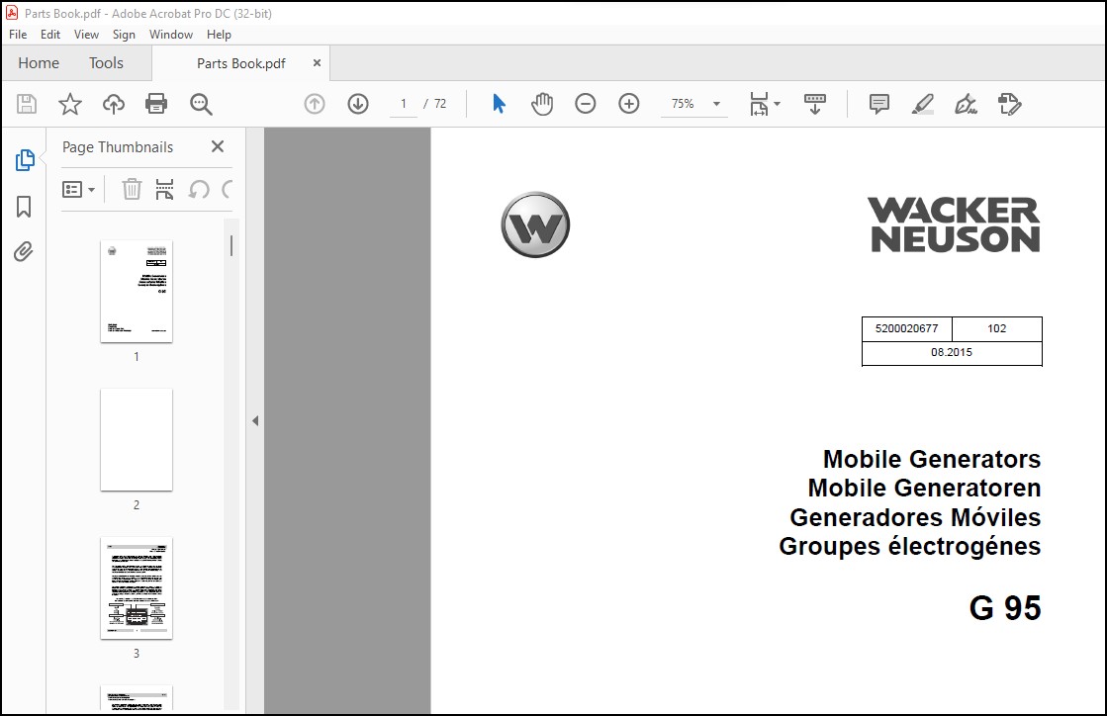Activate the Hand pan tool
Viewport: 1107px width, 716px height.
[x=541, y=104]
